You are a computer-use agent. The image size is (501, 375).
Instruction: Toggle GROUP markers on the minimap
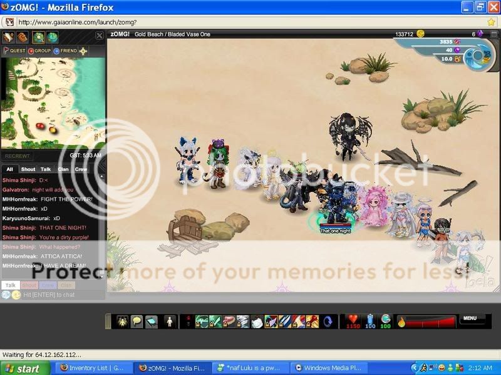coord(39,51)
